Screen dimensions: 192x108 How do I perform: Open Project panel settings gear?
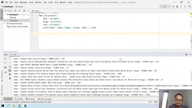[x=24, y=11]
